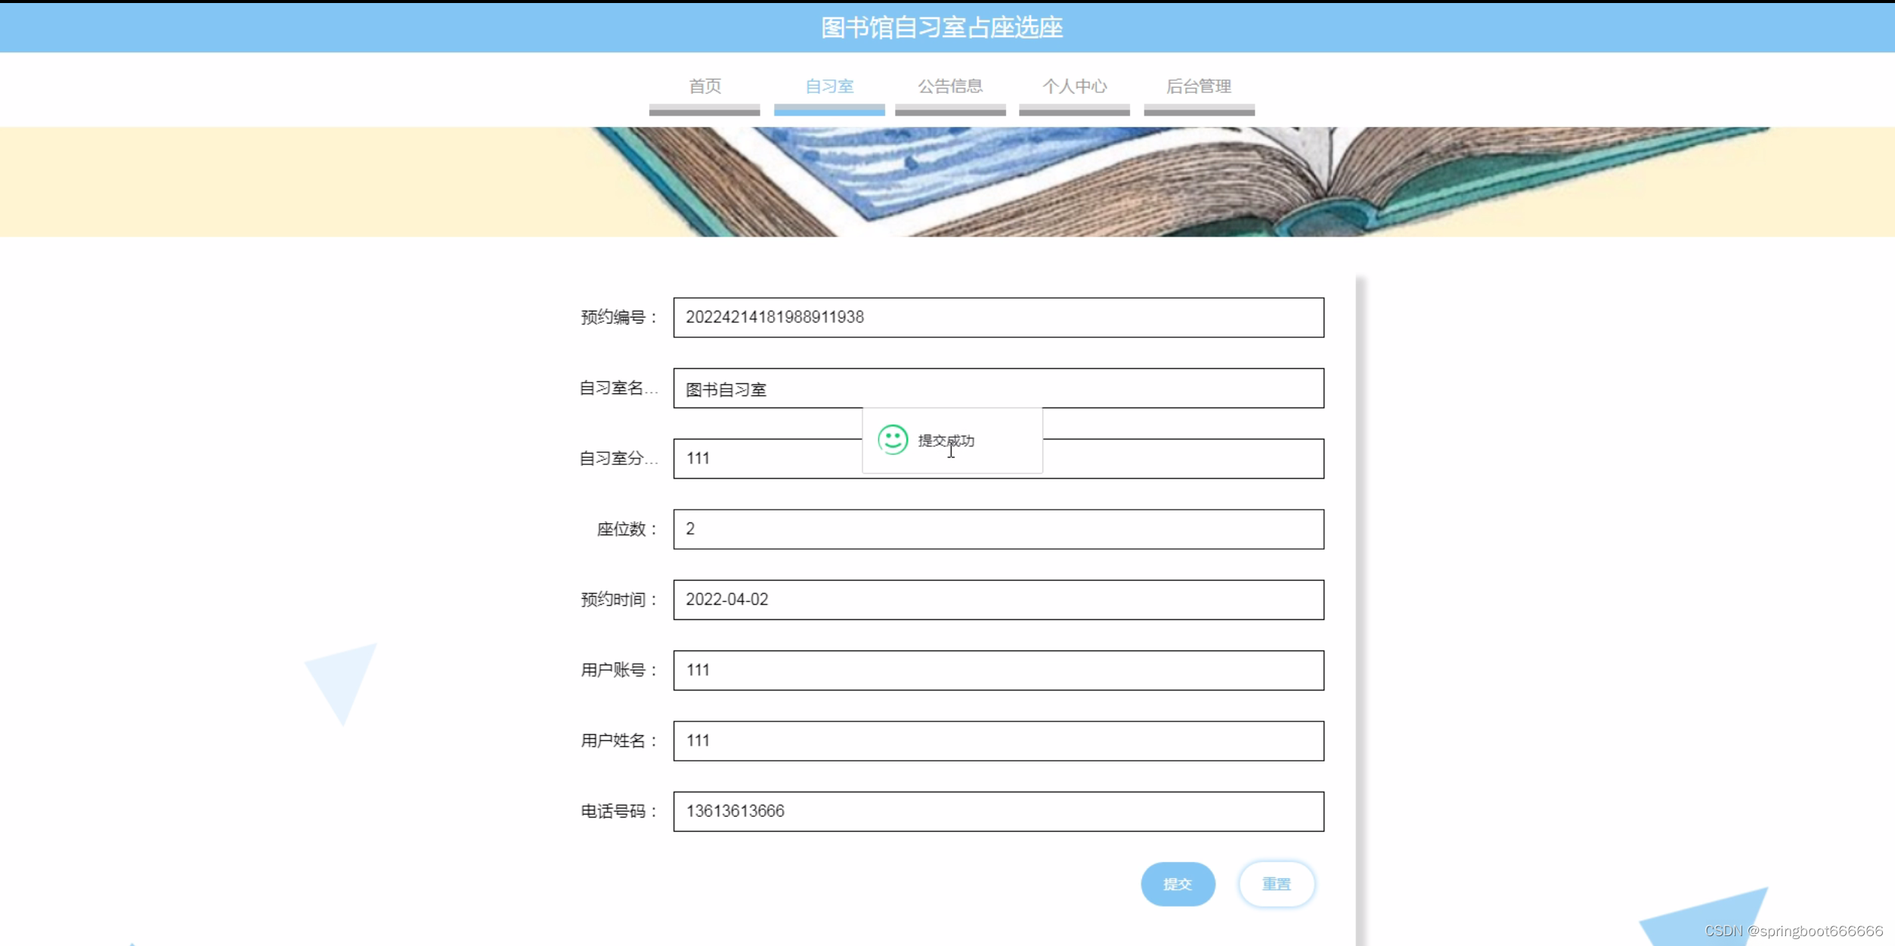Go to the 个人中心 tab
This screenshot has width=1895, height=946.
pyautogui.click(x=1073, y=86)
